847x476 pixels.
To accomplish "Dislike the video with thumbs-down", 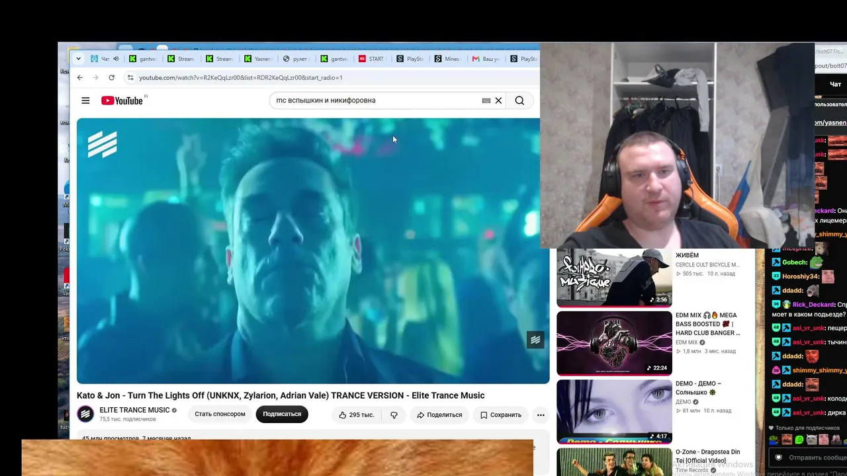I will click(x=394, y=415).
